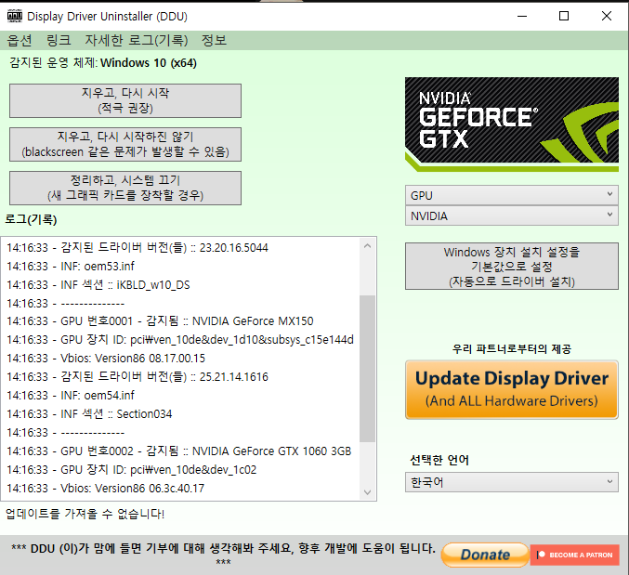Select log line iKBLD_w10_DS
629x575 pixels.
[x=98, y=284]
